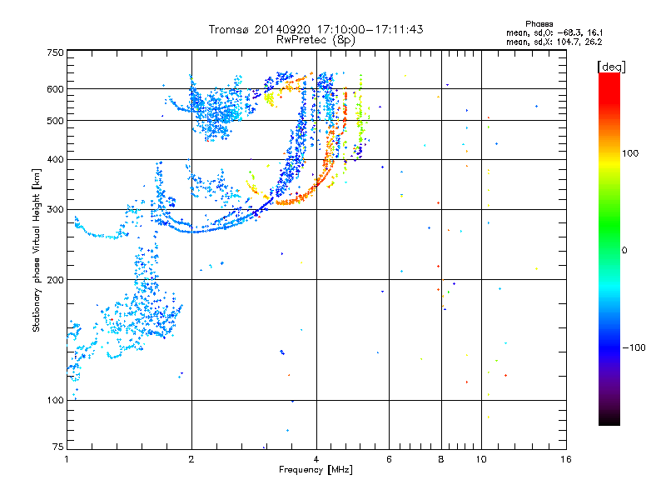This screenshot has height=500, width=666.
Task: Click the blue O-mode trace minimum near 2 MHz
Action: pos(192,232)
